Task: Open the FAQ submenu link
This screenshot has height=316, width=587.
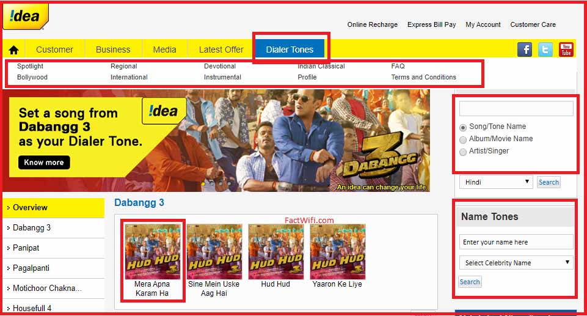Action: pyautogui.click(x=398, y=66)
